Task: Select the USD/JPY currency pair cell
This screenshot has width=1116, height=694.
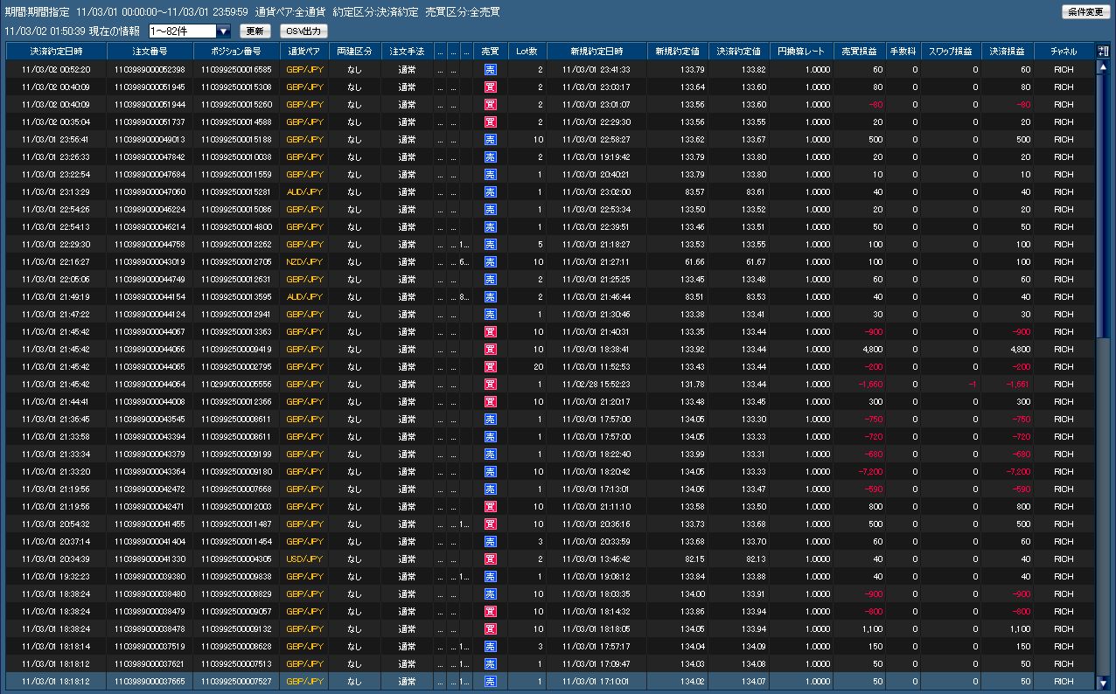Action: tap(304, 559)
